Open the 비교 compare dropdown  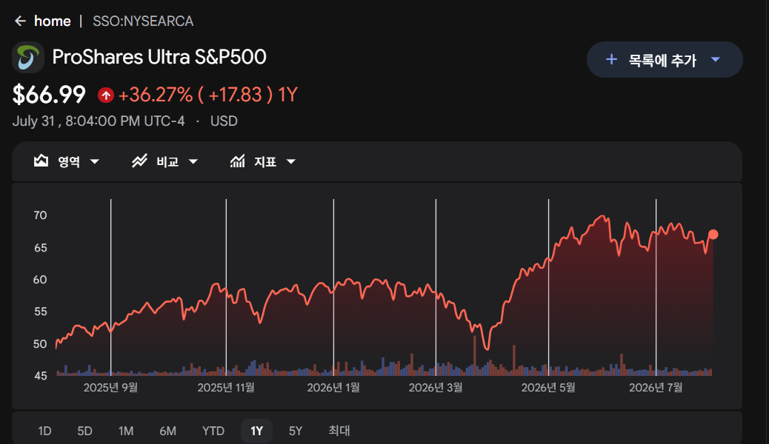click(193, 161)
